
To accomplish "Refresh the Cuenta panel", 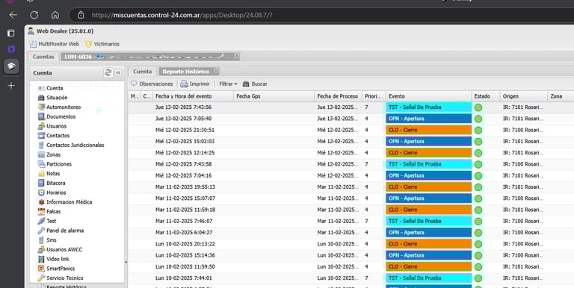I will click(108, 72).
